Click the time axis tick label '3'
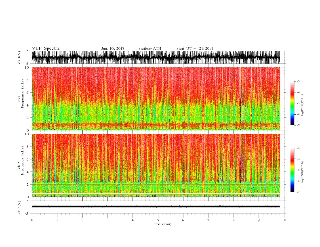Screen dimensions: 320x247 (x=107, y=220)
